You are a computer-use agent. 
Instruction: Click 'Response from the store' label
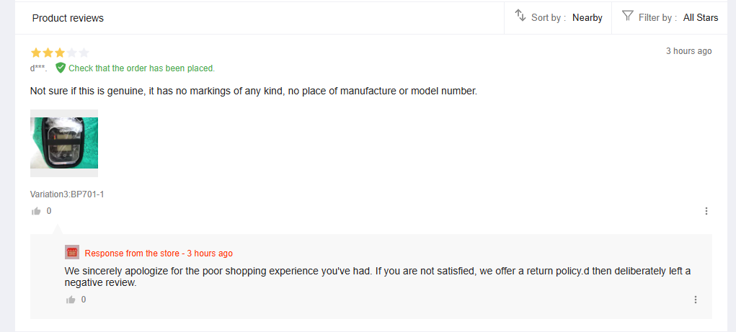132,254
